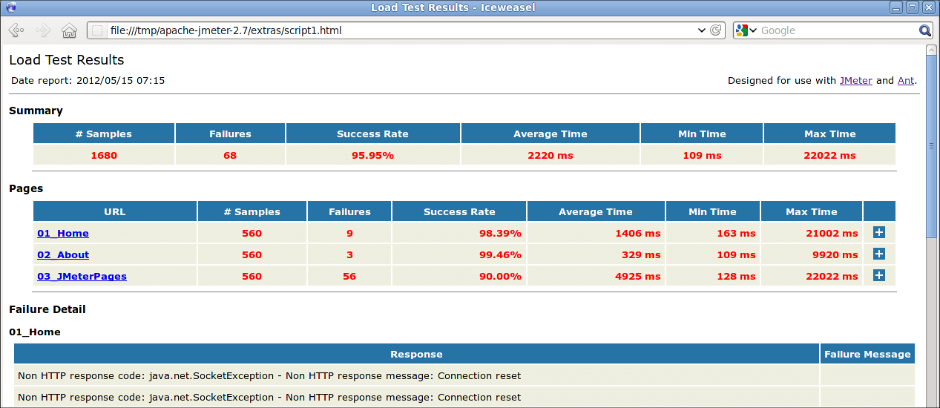Open the 03_JMeterPages link

pyautogui.click(x=82, y=277)
